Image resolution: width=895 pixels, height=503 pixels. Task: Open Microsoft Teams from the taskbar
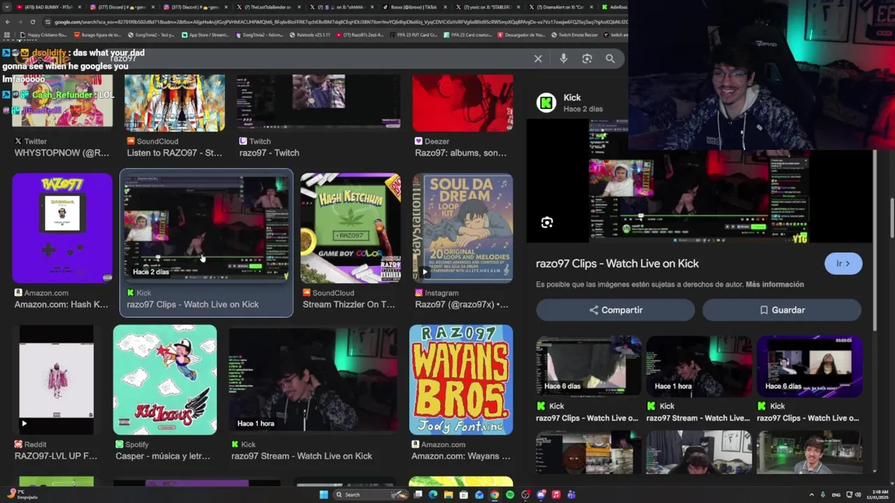[x=571, y=495]
